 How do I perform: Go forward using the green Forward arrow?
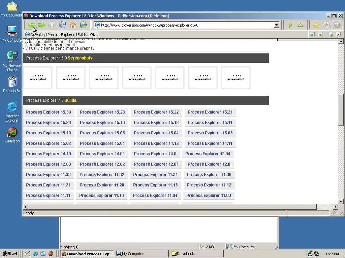pos(41,25)
